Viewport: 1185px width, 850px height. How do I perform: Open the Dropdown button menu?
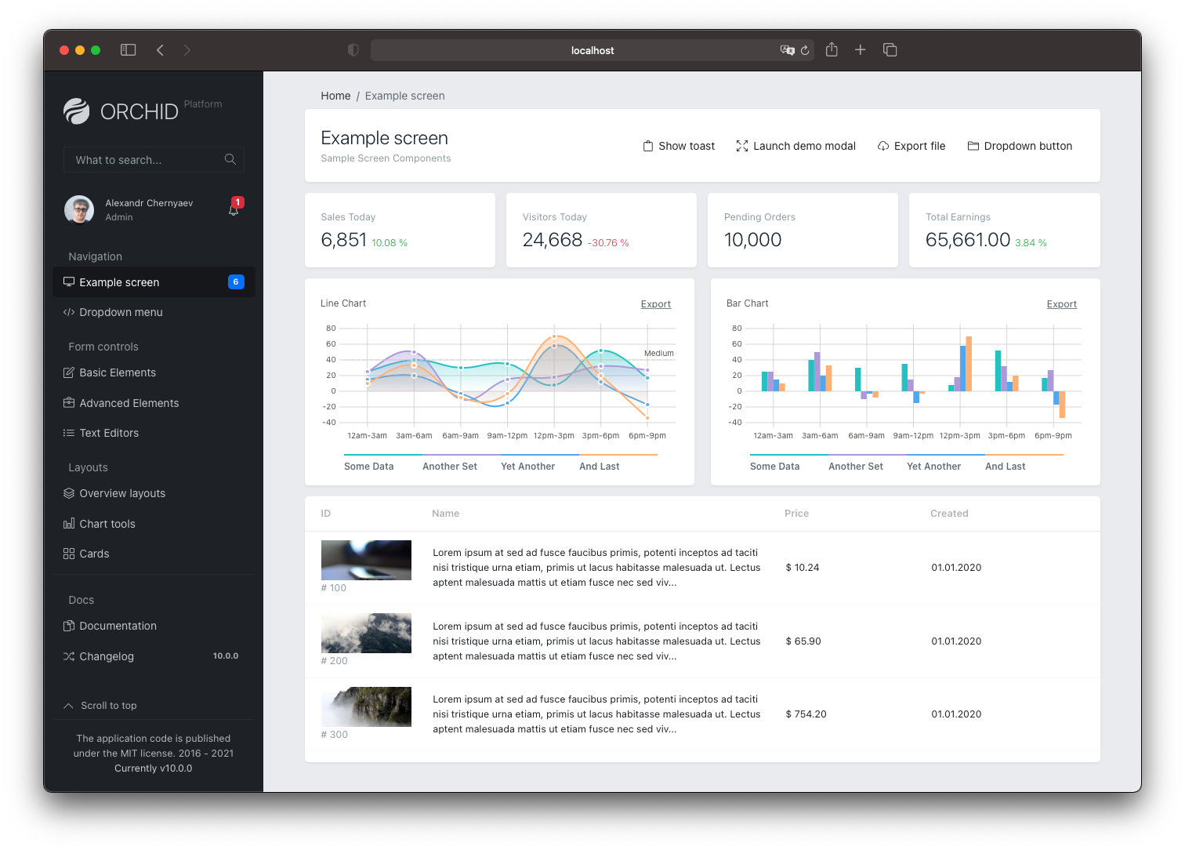pos(1020,146)
